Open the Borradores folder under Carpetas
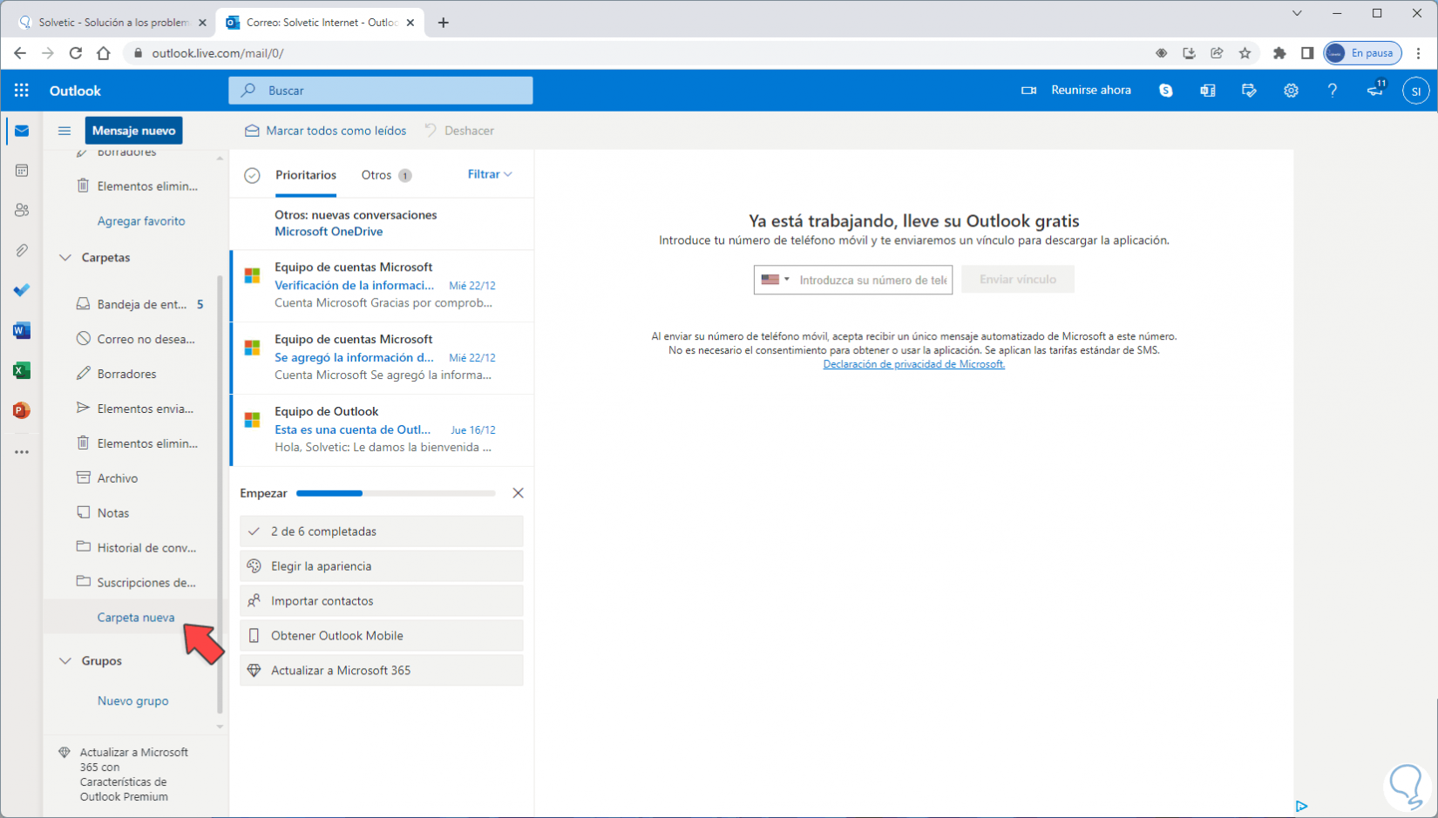This screenshot has height=818, width=1438. coord(135,374)
